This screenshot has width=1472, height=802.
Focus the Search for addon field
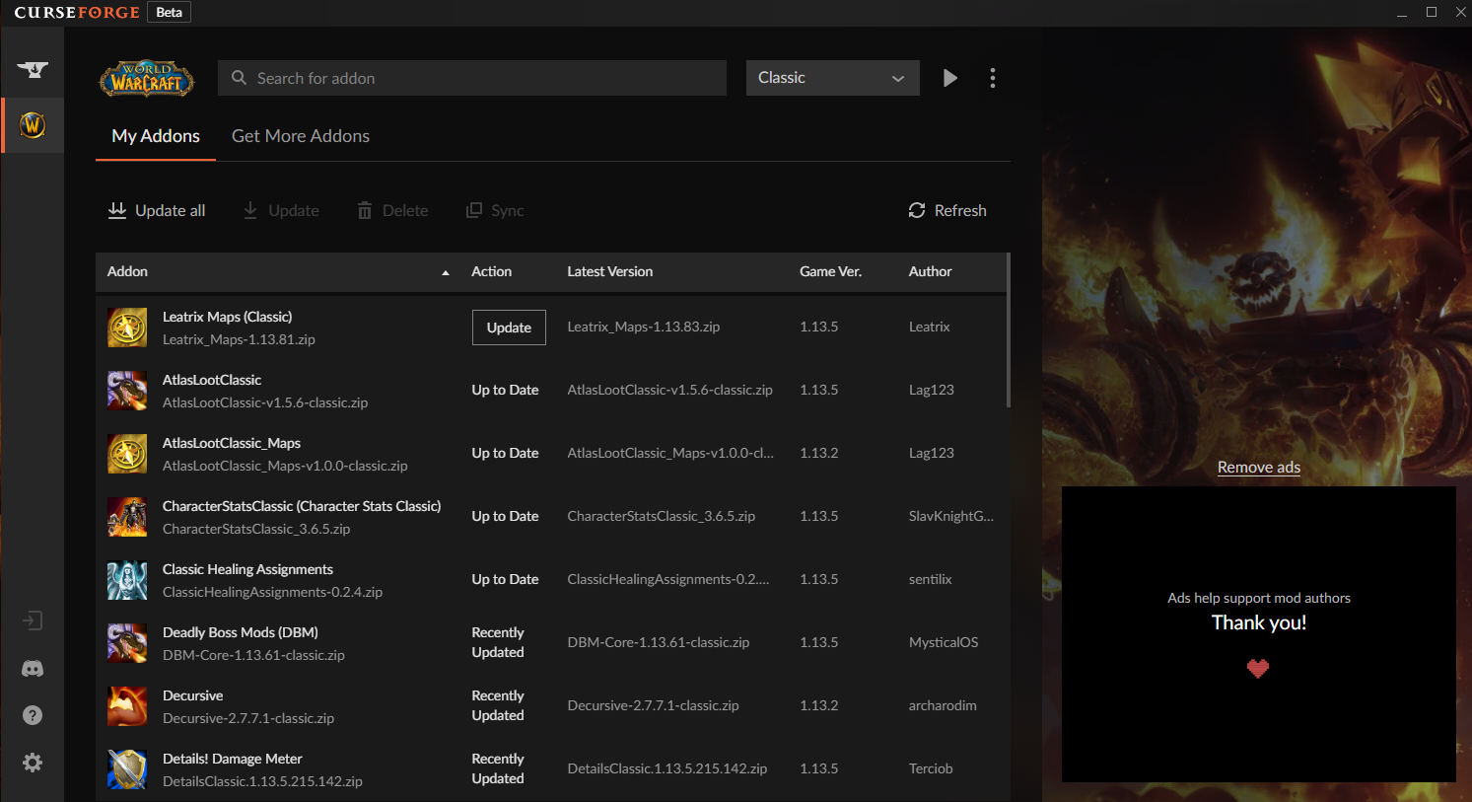(x=472, y=78)
